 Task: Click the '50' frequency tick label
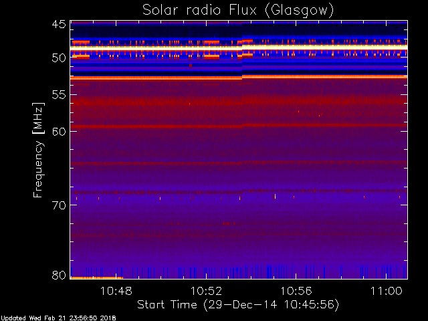click(59, 58)
